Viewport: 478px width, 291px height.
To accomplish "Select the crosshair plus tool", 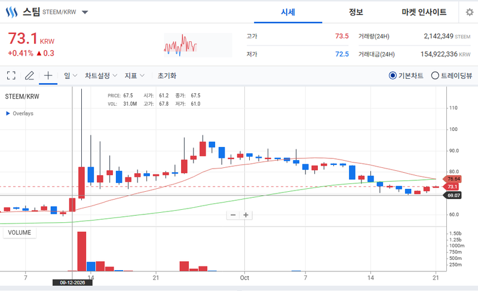I will click(x=48, y=75).
